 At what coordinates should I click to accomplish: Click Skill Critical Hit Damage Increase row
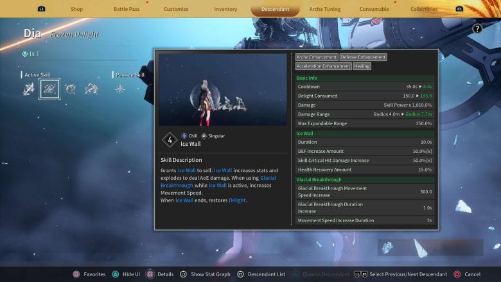tap(365, 161)
